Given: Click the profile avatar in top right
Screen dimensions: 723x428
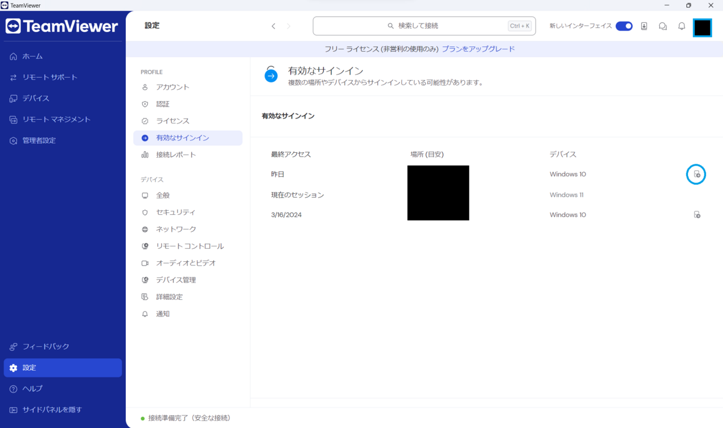Looking at the screenshot, I should point(703,28).
